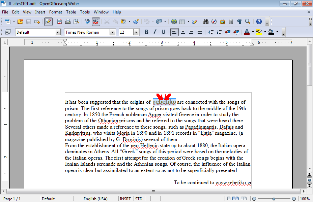Send document as e-mail icon
This screenshot has height=202, width=313.
tap(37, 22)
